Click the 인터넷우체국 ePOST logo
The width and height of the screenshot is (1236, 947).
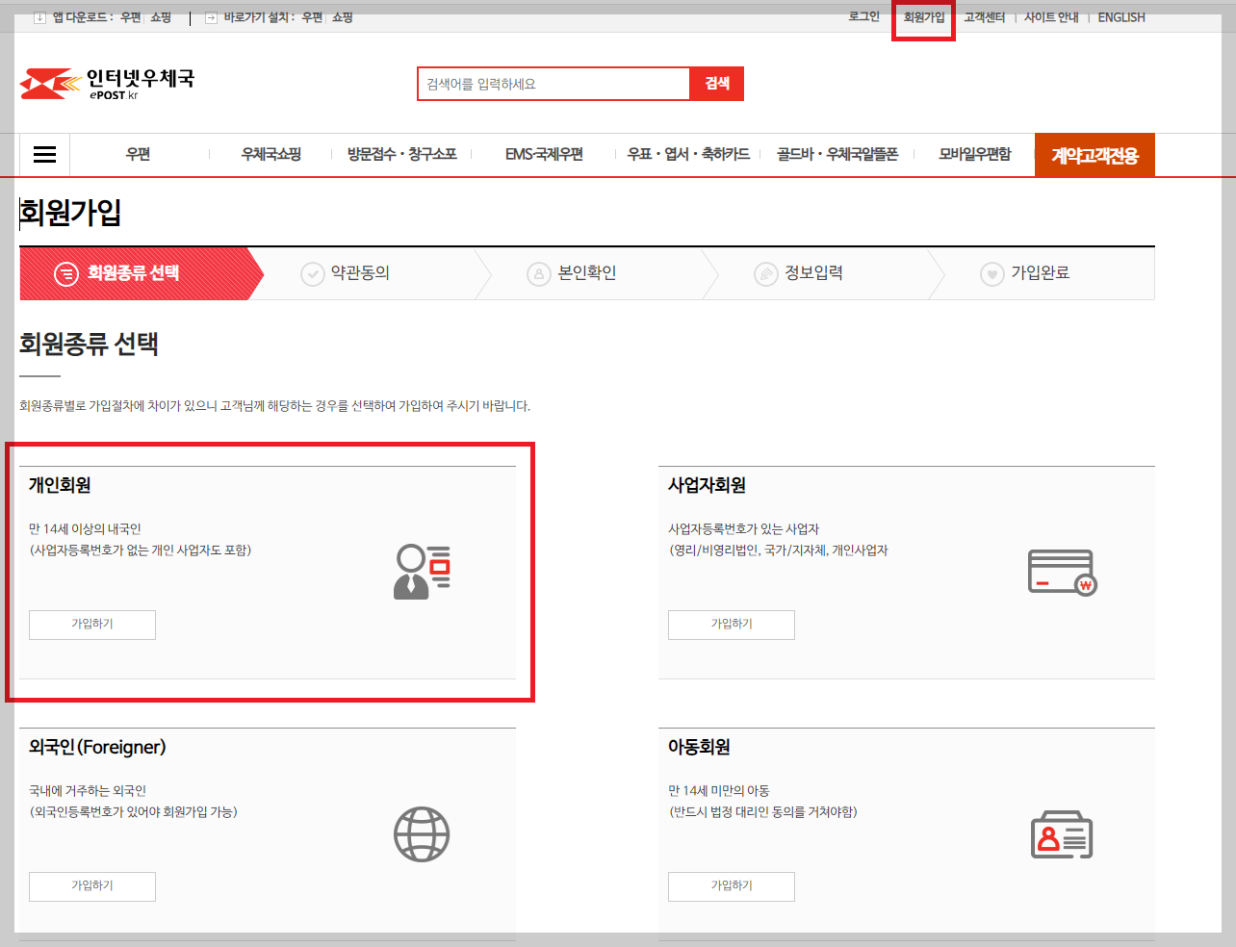tap(106, 83)
